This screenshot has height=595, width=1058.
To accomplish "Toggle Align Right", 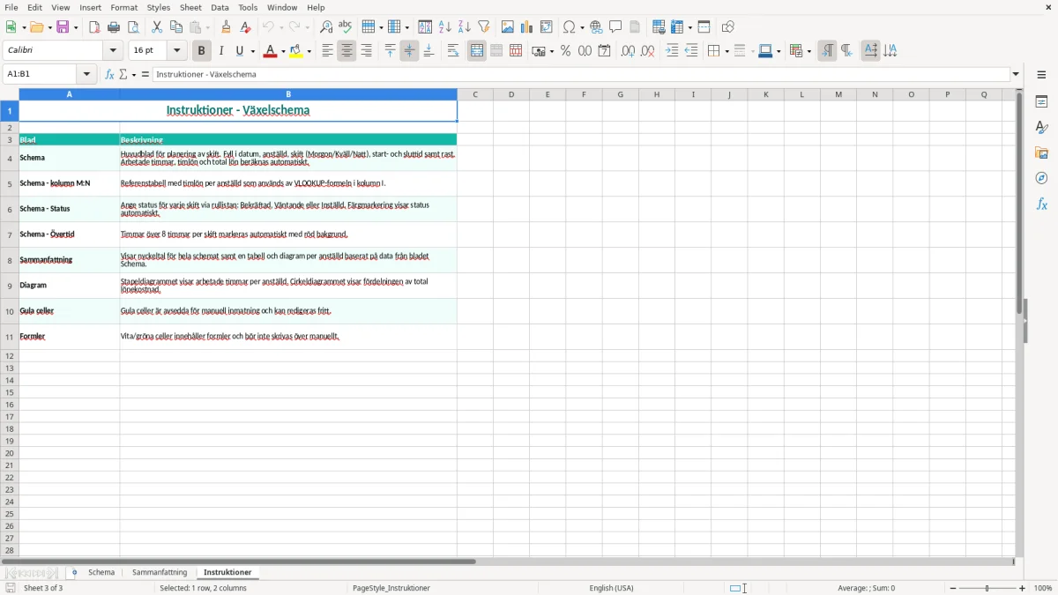I will tap(366, 51).
